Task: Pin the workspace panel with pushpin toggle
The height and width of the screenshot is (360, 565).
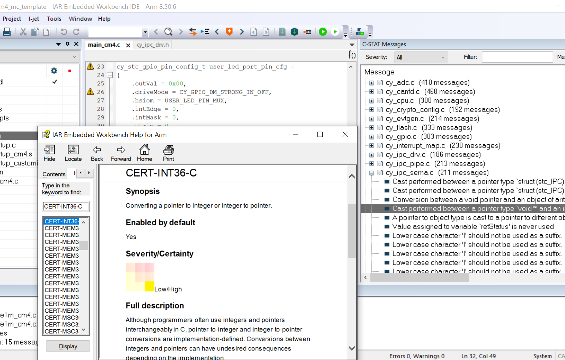Action: click(67, 44)
